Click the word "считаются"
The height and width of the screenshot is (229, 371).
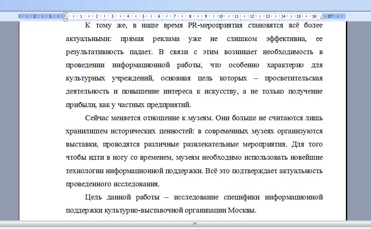(x=286, y=118)
